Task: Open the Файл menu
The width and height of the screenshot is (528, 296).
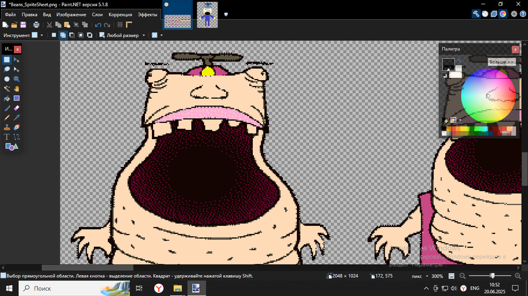Action: point(11,15)
